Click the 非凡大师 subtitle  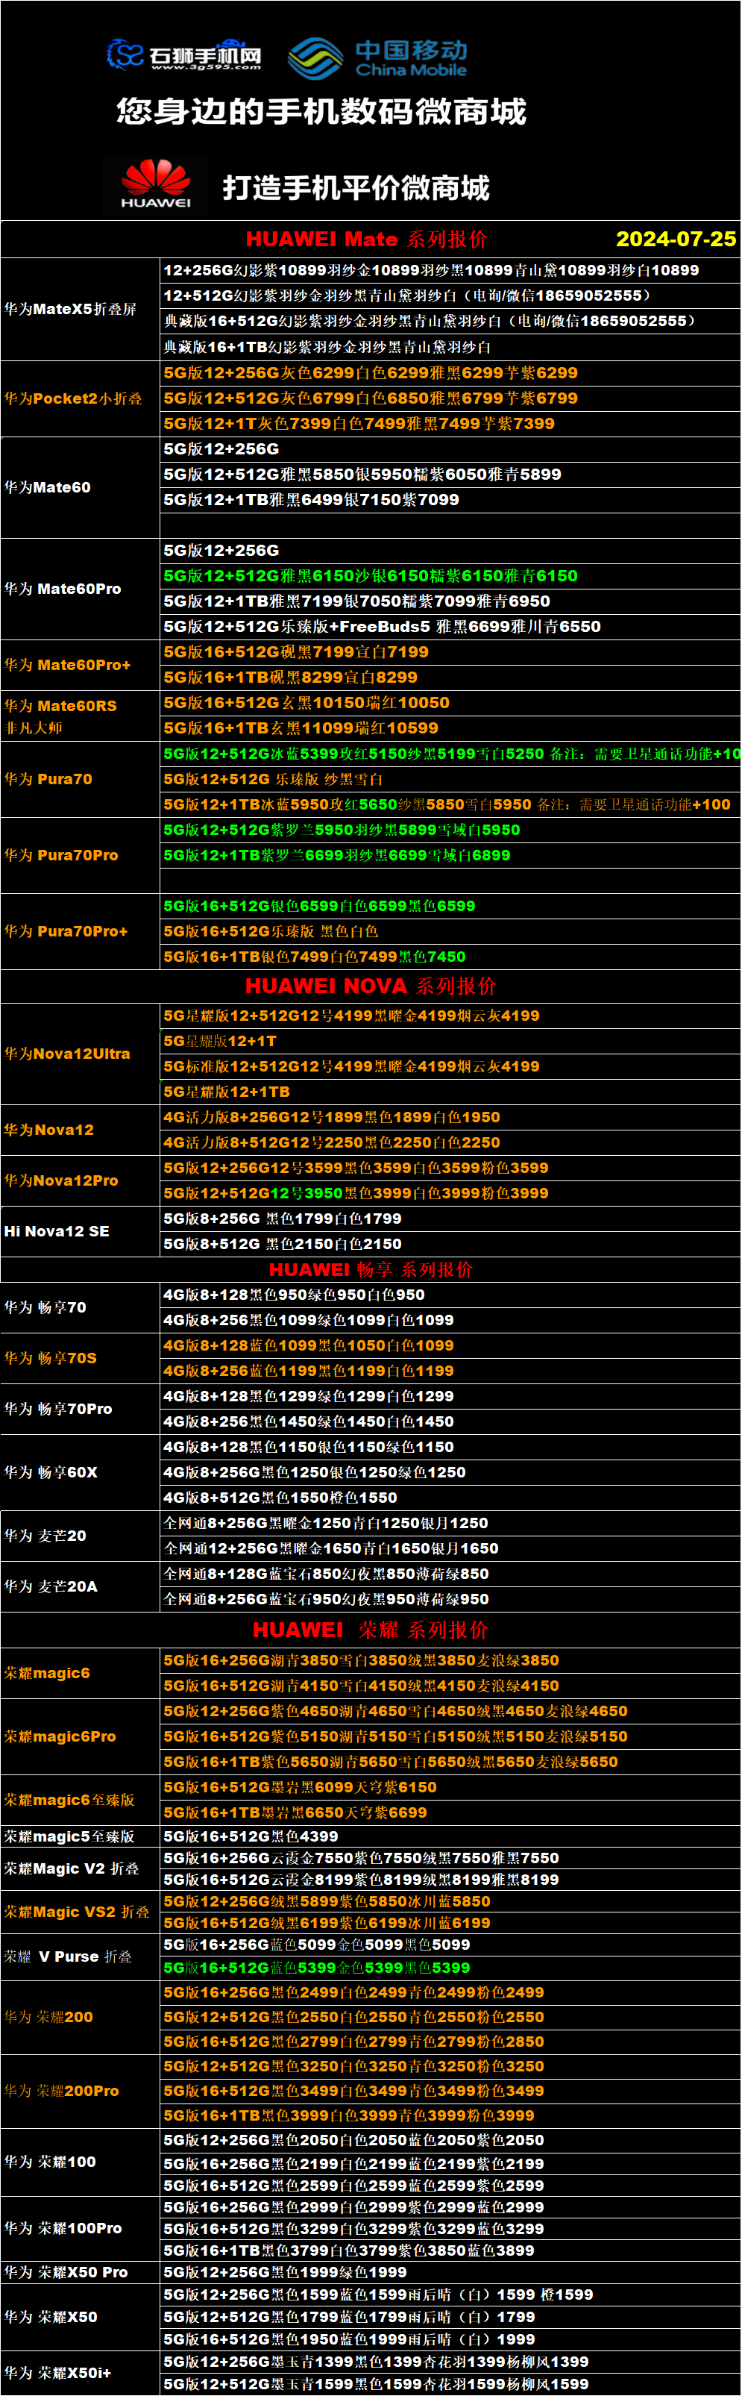click(34, 728)
